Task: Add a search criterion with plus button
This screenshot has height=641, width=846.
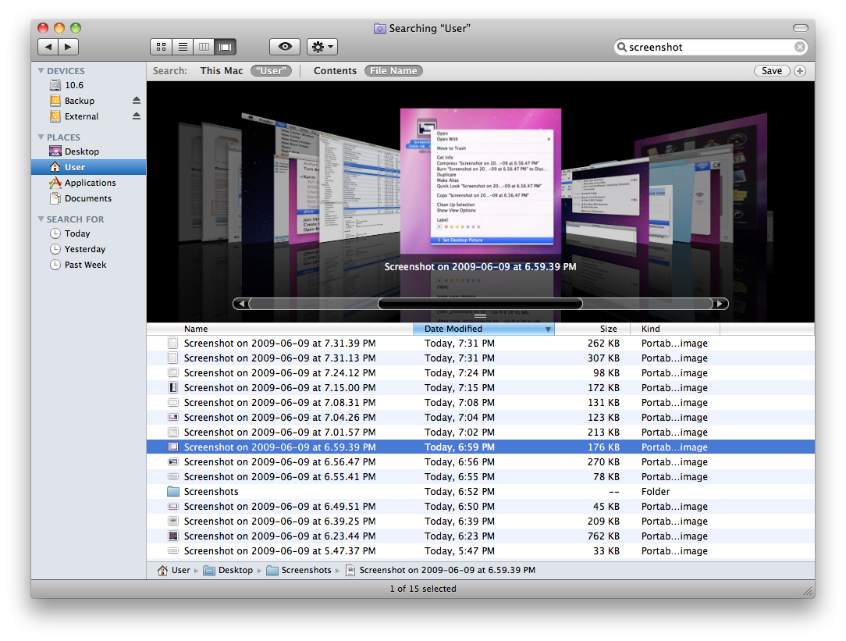Action: pos(800,71)
